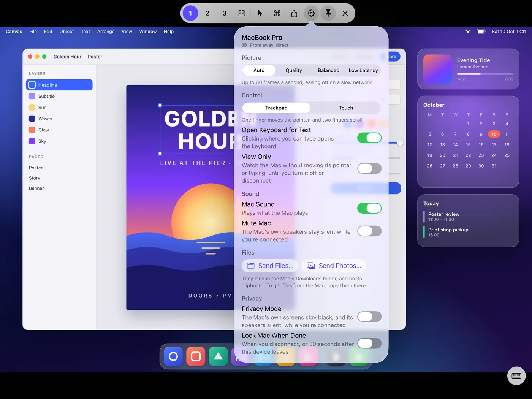This screenshot has width=532, height=399.
Task: Open the Object menu
Action: tap(66, 32)
